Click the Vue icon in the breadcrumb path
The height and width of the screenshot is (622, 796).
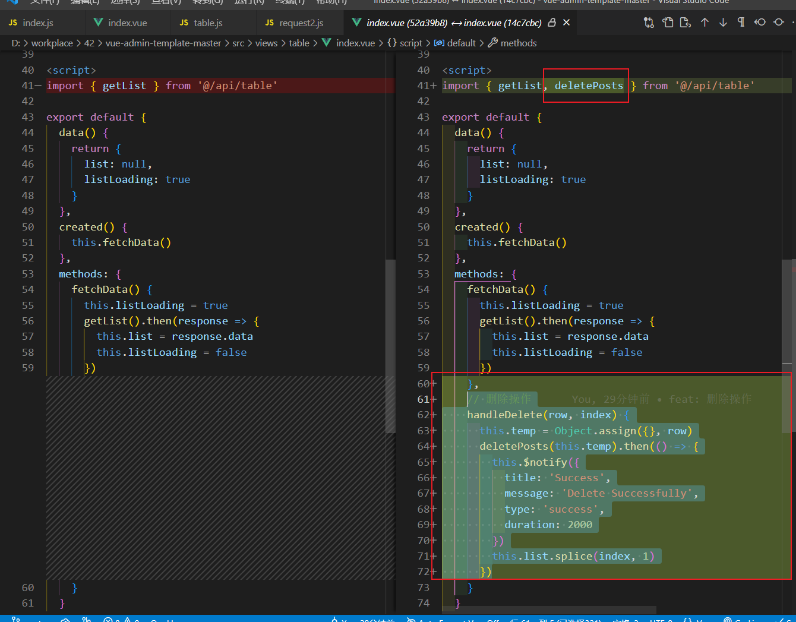[x=326, y=43]
